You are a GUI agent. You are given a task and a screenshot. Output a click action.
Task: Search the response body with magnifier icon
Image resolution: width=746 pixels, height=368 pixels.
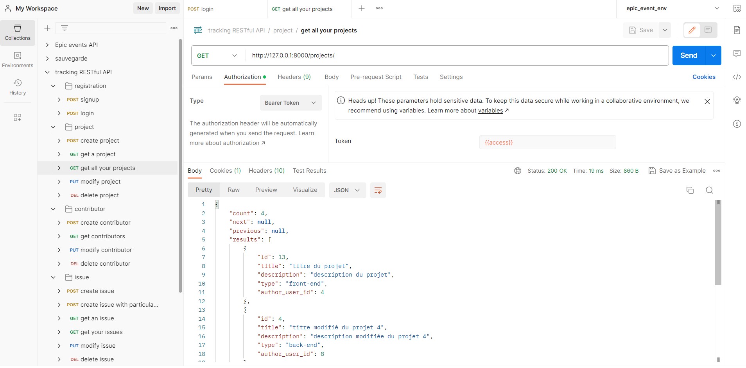coord(710,190)
